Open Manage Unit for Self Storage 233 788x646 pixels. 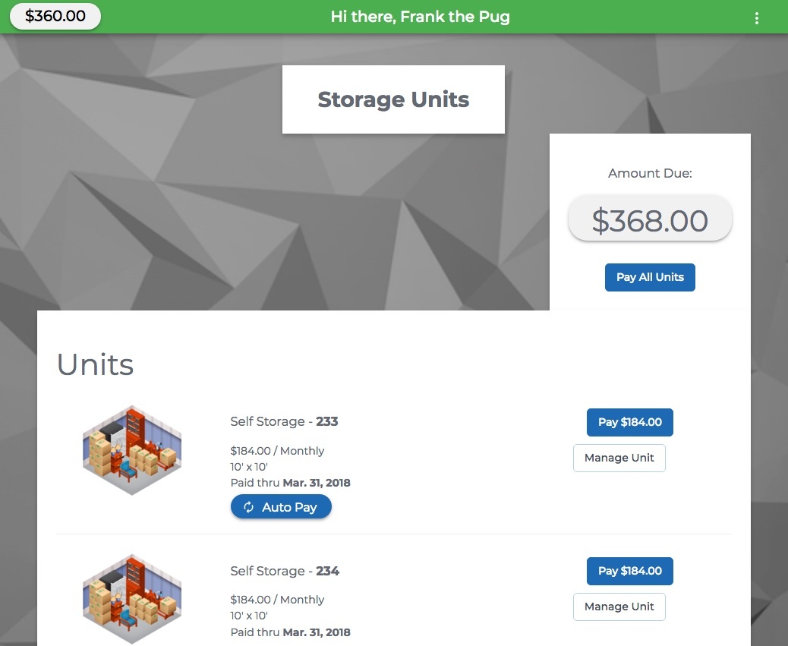619,458
